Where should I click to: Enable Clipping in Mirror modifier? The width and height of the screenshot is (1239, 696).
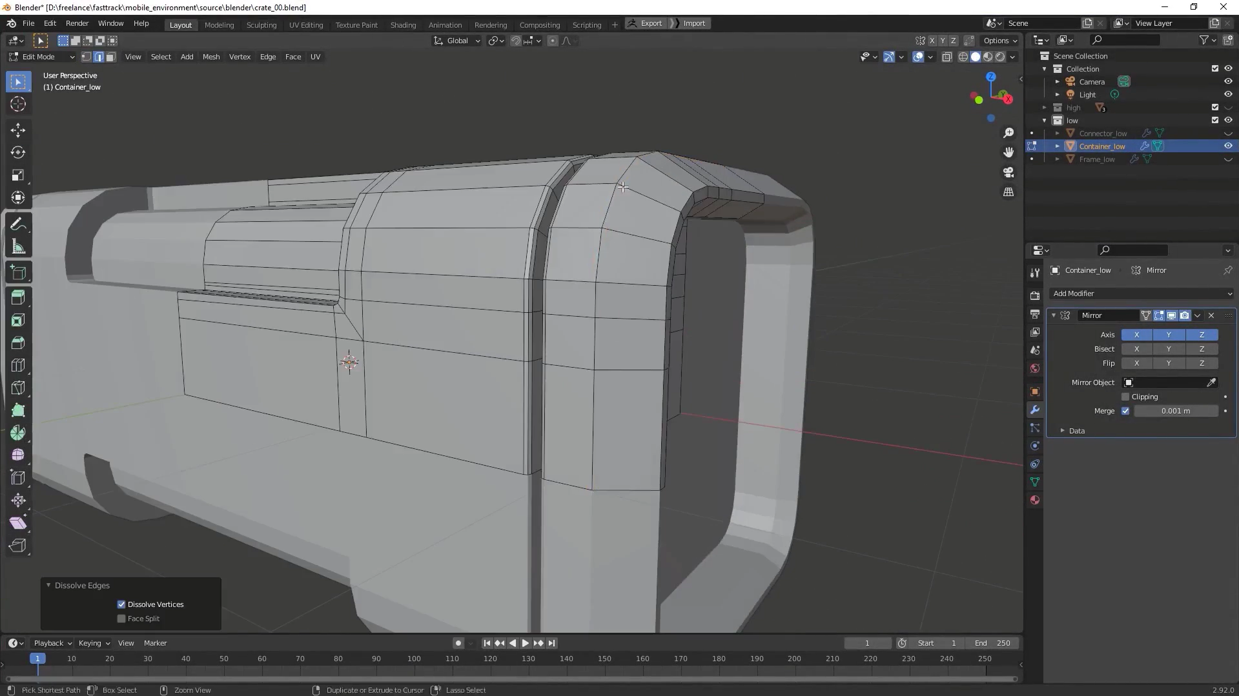1125,397
